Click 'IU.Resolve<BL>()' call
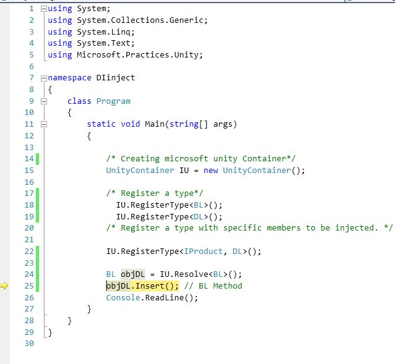395x364 pixels. pyautogui.click(x=199, y=274)
